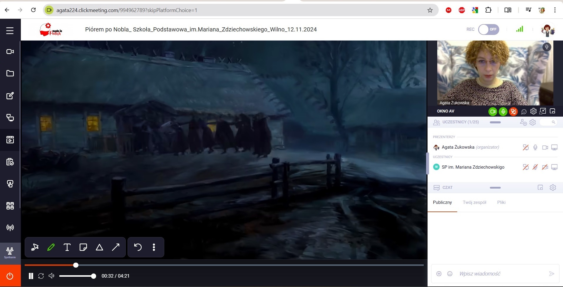
Task: Collapse the UCZESTNICY panel handle
Action: click(495, 122)
